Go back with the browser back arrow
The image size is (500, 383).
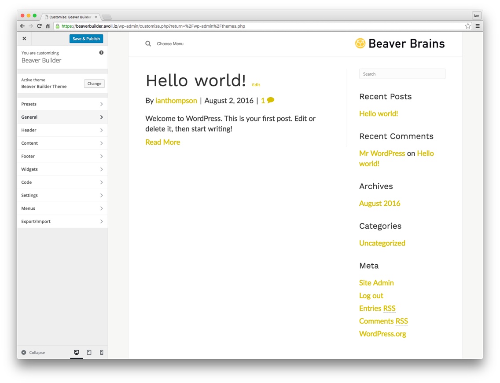tap(22, 26)
